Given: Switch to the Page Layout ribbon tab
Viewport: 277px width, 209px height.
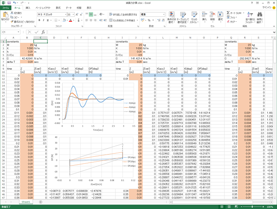Looking at the screenshot, I should (43, 8).
